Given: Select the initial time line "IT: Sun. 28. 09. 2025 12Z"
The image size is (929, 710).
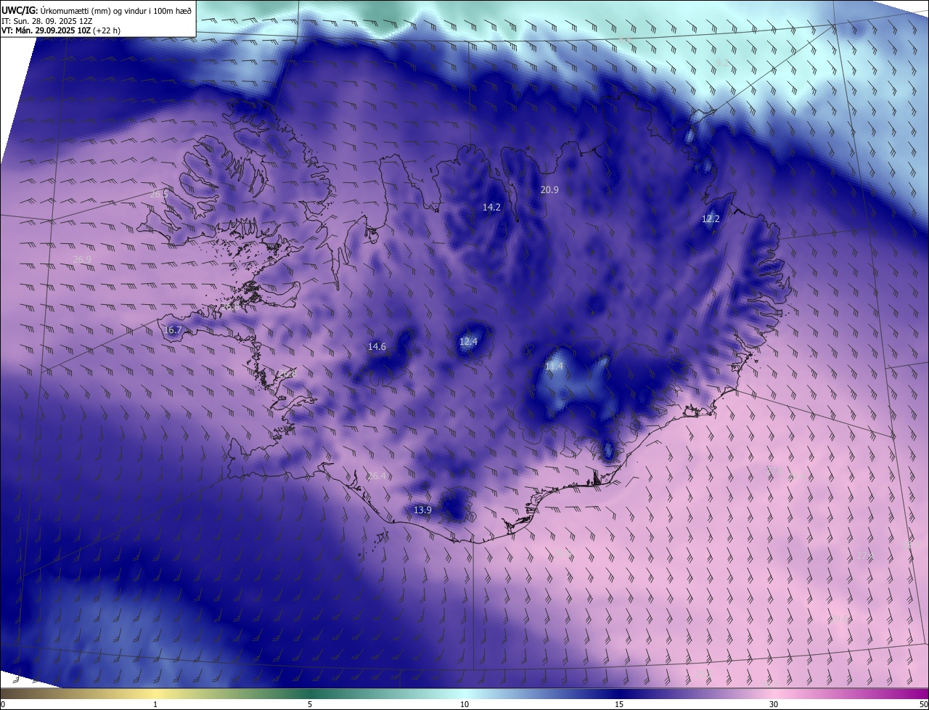Looking at the screenshot, I should pyautogui.click(x=46, y=21).
